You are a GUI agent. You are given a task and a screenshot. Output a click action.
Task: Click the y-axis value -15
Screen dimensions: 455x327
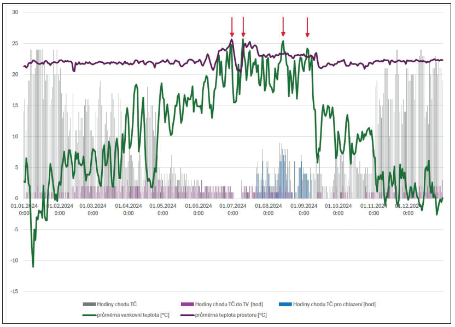pos(14,291)
